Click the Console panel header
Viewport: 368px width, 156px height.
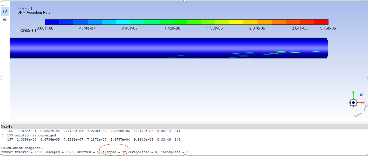184,126
